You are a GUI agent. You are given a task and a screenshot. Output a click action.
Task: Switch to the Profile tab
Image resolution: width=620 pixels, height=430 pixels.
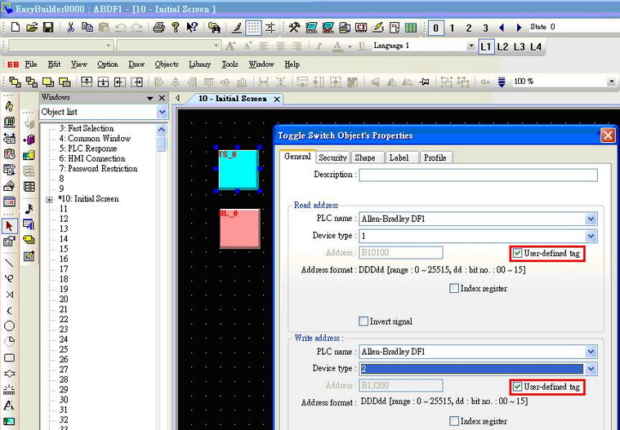[x=435, y=157]
